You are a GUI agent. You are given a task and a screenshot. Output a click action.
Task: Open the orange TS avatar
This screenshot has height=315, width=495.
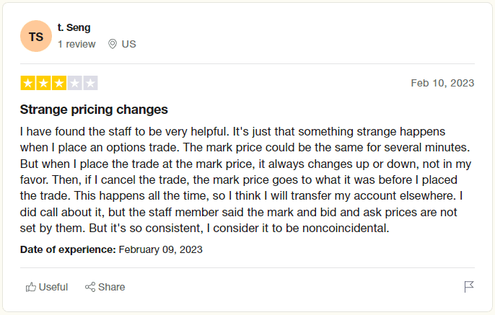pyautogui.click(x=36, y=36)
